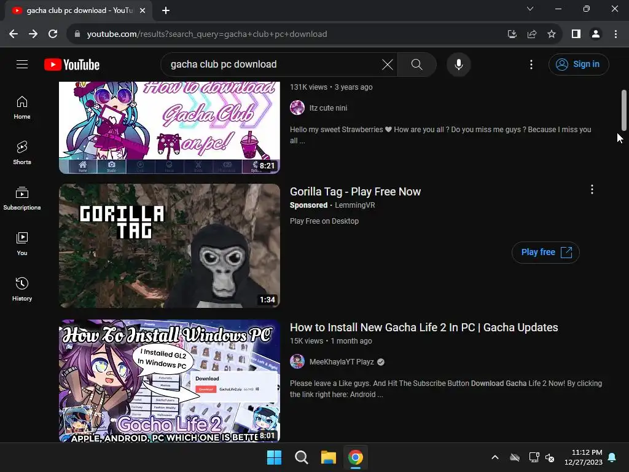Viewport: 629px width, 472px height.
Task: Click the Play free button
Action: click(x=545, y=253)
